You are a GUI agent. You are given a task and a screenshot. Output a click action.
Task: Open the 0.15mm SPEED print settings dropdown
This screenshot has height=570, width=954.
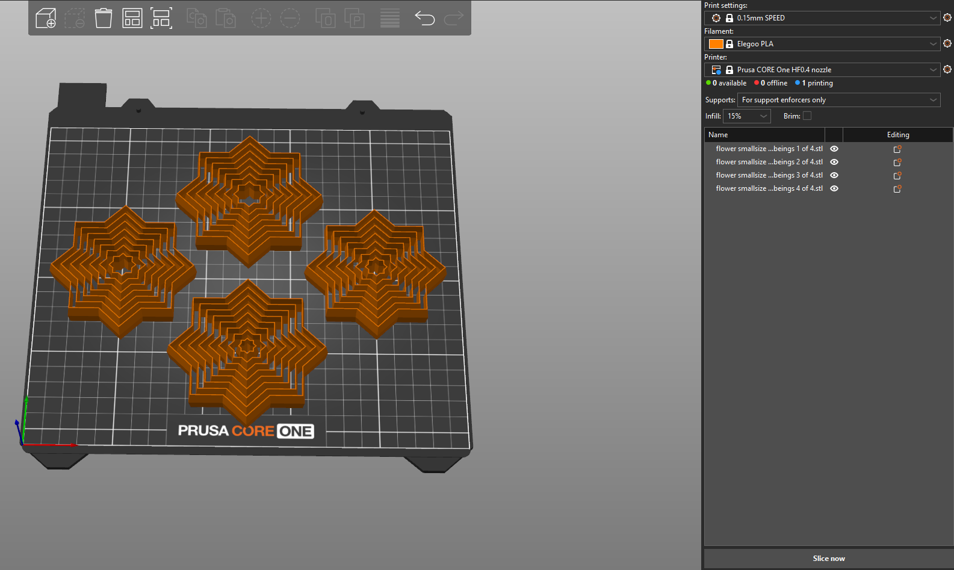pos(822,18)
